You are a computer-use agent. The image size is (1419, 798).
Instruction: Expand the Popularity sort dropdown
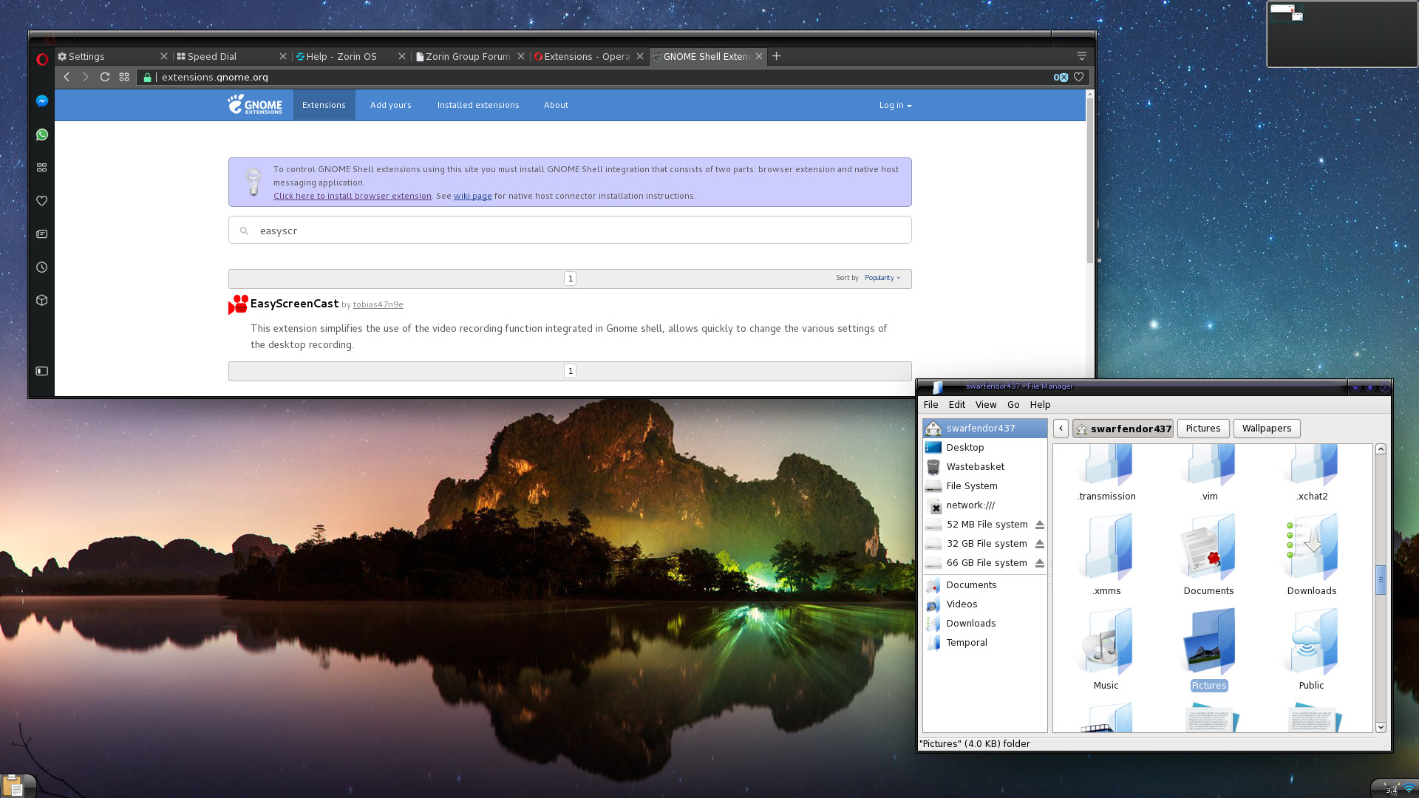pos(881,278)
